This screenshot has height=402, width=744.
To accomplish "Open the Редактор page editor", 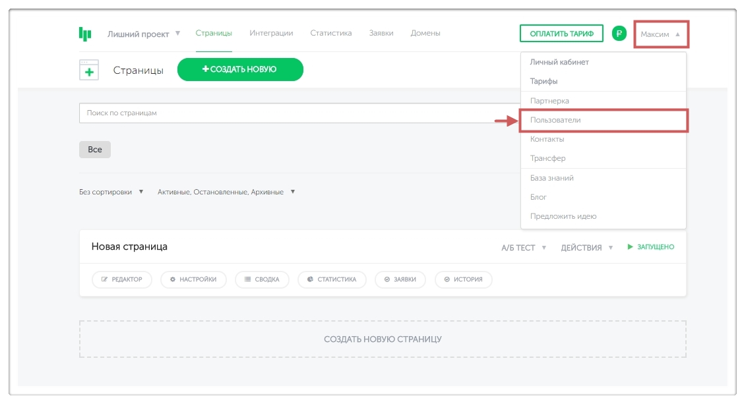I will tap(121, 279).
